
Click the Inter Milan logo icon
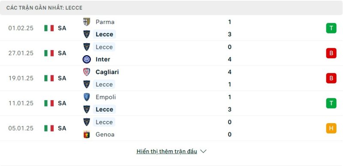coord(87,59)
